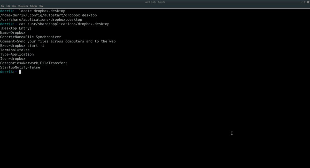Click the /home/derrik/.config/autostart/dropbox.desktop path
This screenshot has width=310, height=168.
click(x=48, y=15)
